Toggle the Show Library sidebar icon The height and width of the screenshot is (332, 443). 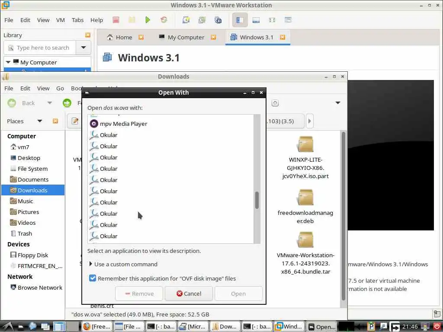tap(240, 20)
